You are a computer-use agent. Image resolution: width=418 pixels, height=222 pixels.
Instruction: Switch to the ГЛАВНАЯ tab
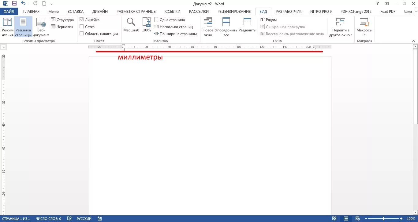coord(31,12)
